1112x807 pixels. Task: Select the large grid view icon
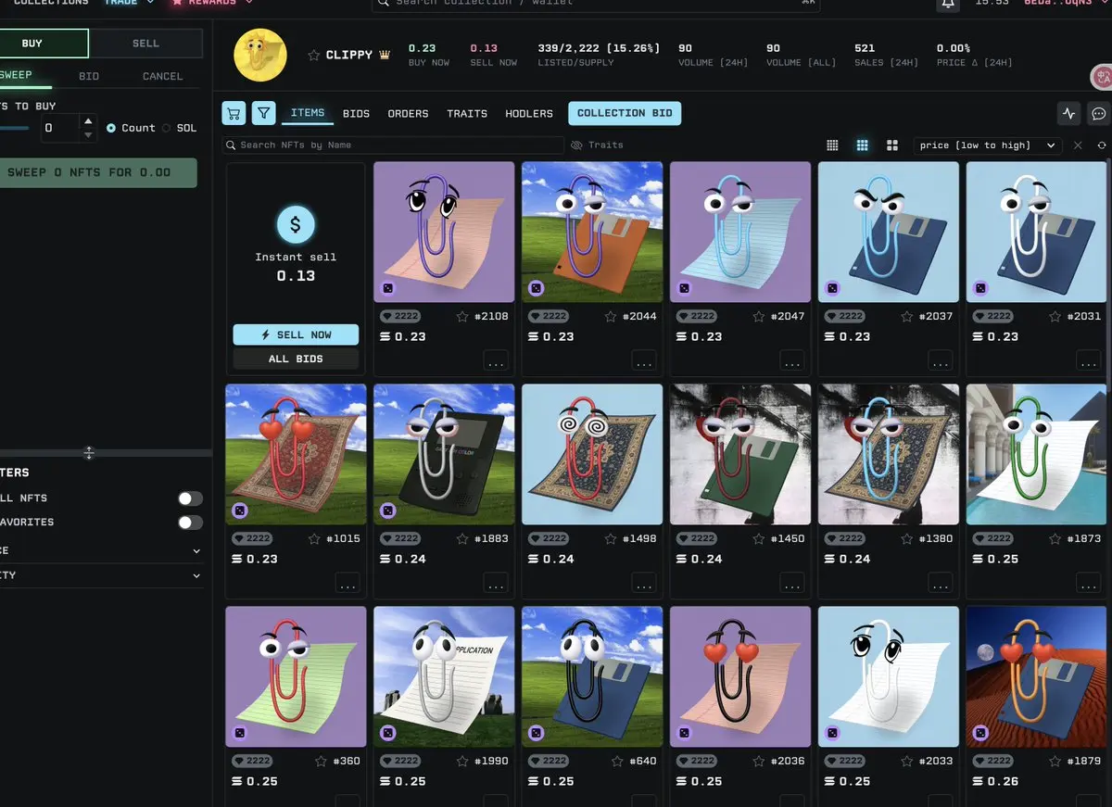[x=891, y=145]
